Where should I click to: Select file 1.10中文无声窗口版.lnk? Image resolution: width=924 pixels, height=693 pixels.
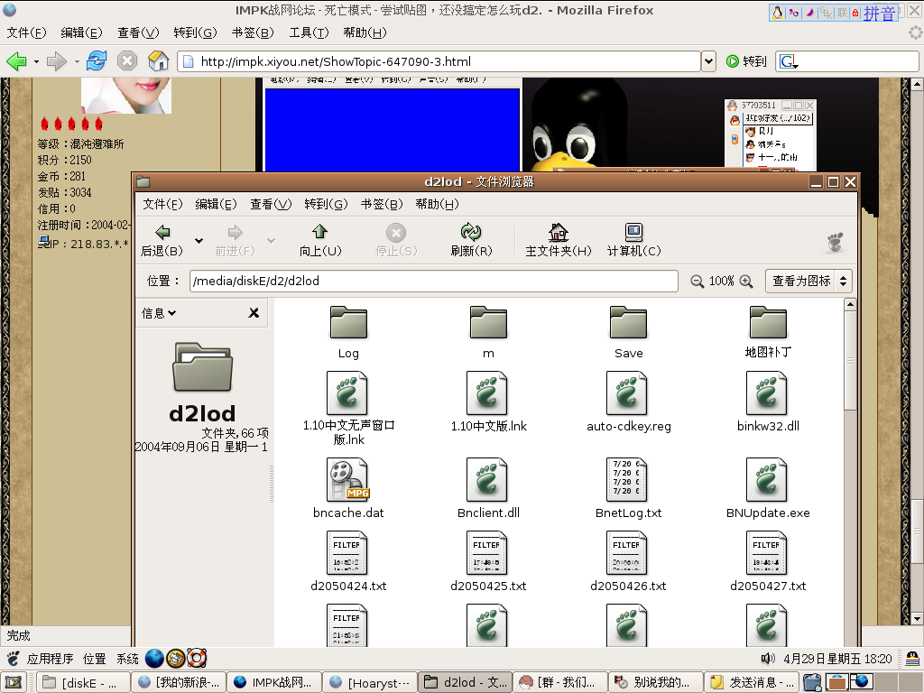click(x=348, y=409)
